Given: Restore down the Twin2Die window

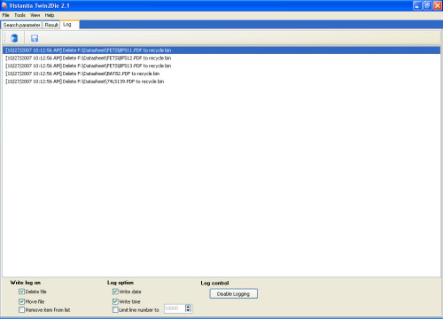Looking at the screenshot, I should [x=427, y=5].
